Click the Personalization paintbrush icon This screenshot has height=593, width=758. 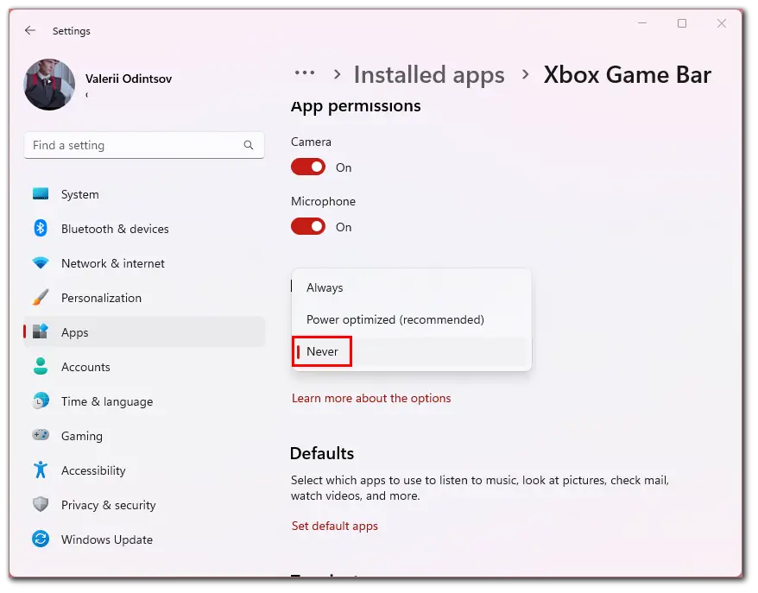(x=41, y=297)
